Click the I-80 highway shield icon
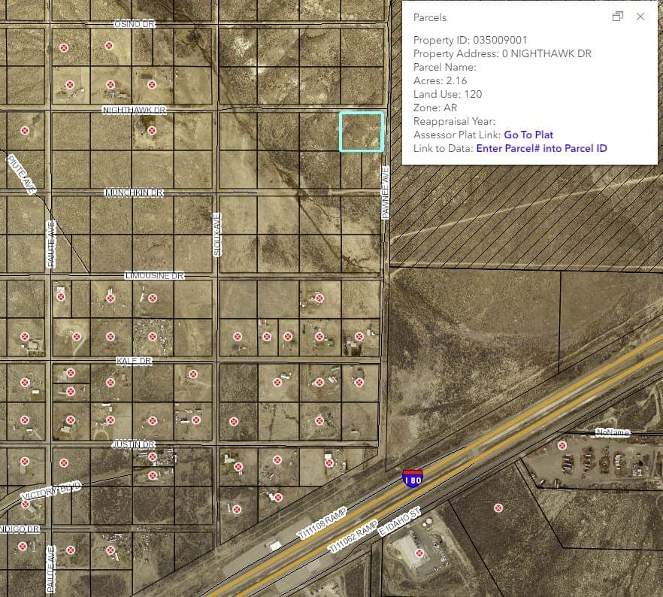 coord(412,479)
